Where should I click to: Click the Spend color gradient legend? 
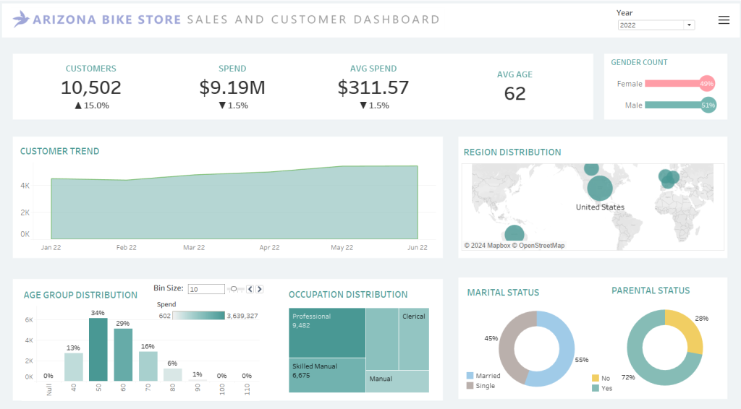click(x=199, y=316)
